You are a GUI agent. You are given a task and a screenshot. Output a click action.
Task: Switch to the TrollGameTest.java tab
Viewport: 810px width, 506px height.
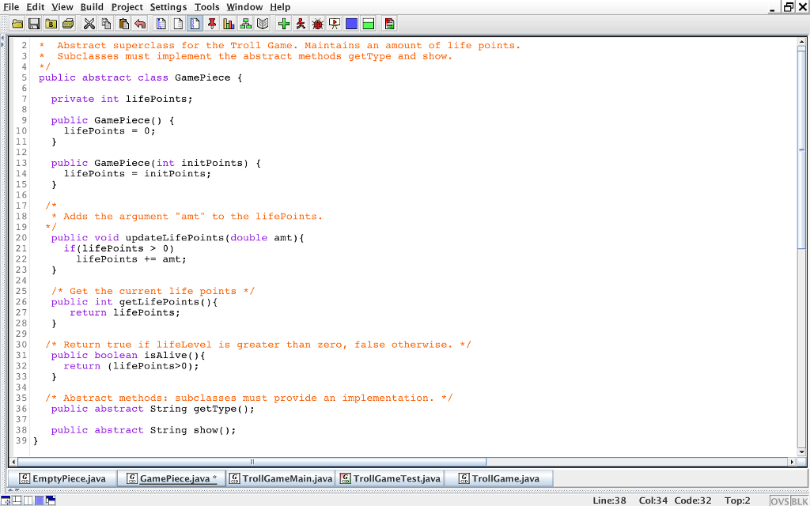(390, 478)
